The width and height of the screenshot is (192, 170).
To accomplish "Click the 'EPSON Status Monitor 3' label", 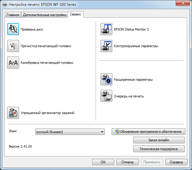I will [131, 29].
